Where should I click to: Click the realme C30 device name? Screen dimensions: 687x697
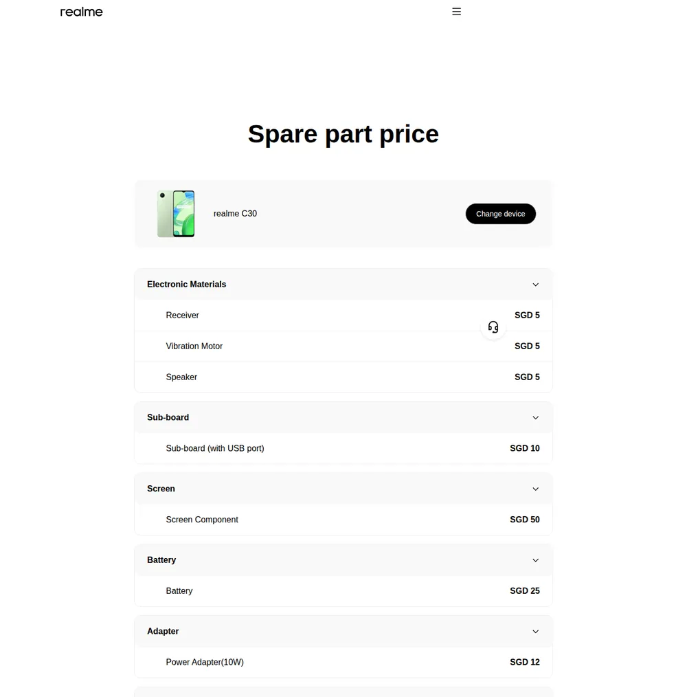pos(235,214)
